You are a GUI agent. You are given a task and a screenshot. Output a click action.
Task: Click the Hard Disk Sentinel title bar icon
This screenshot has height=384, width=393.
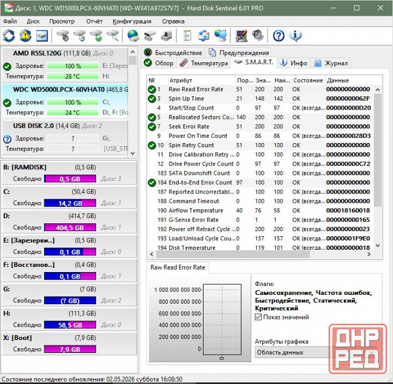point(9,8)
